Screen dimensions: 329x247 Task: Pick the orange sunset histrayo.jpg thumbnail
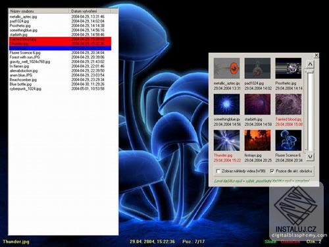click(257, 140)
